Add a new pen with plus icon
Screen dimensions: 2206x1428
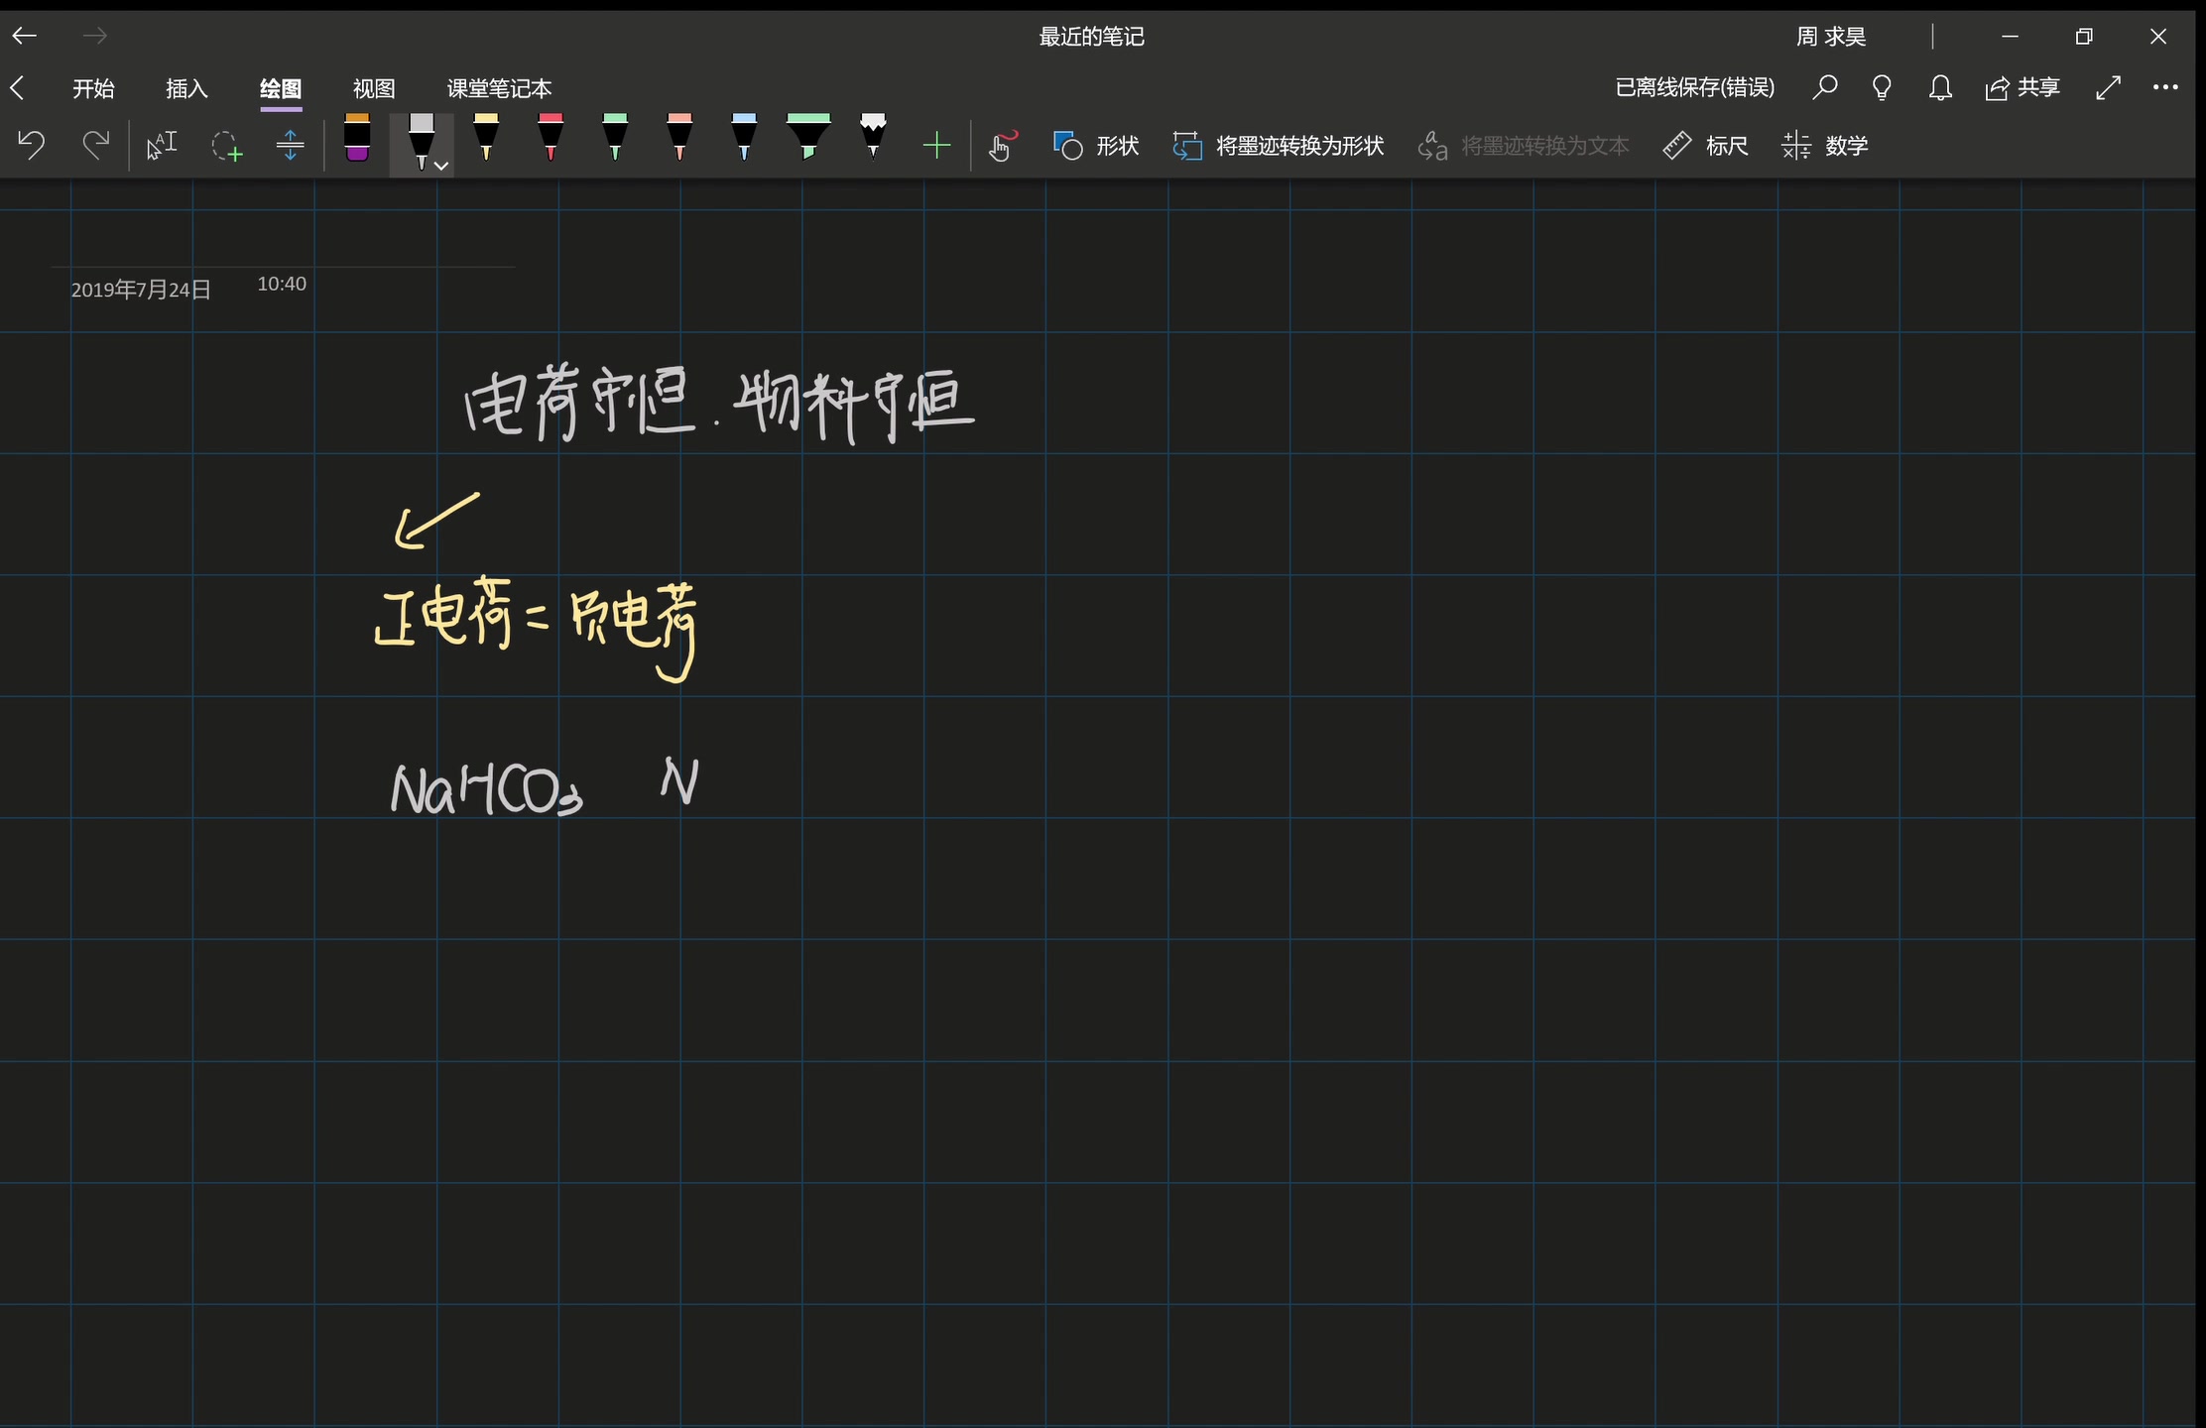[x=936, y=147]
